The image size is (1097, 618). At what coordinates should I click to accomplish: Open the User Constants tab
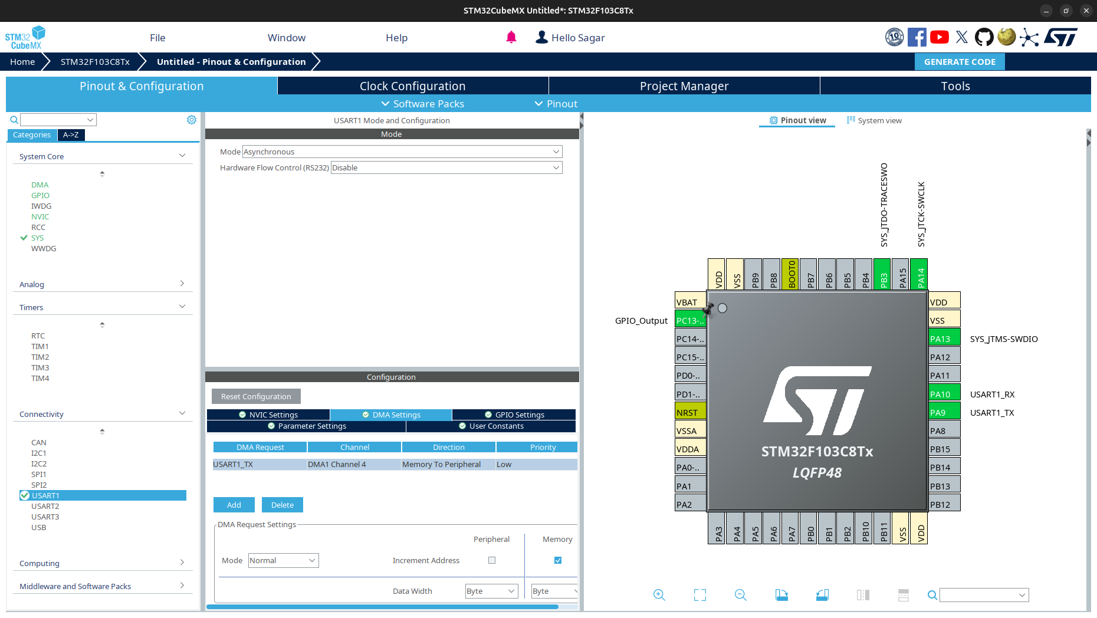[x=491, y=426]
